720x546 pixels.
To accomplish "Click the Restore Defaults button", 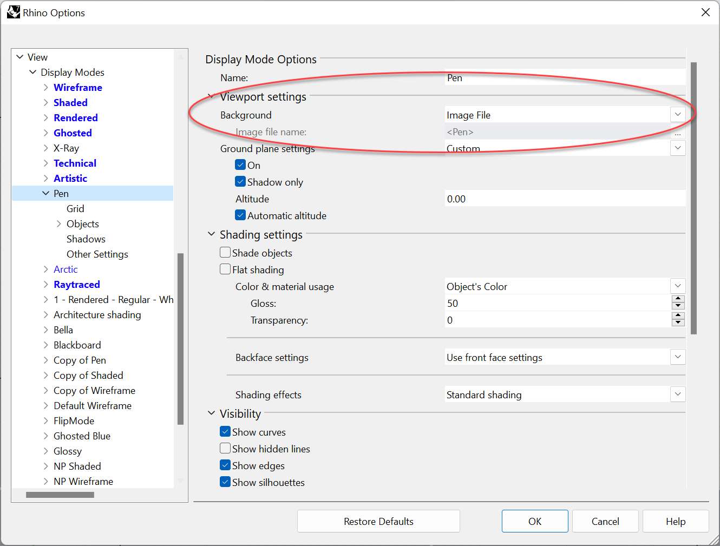I will point(378,521).
